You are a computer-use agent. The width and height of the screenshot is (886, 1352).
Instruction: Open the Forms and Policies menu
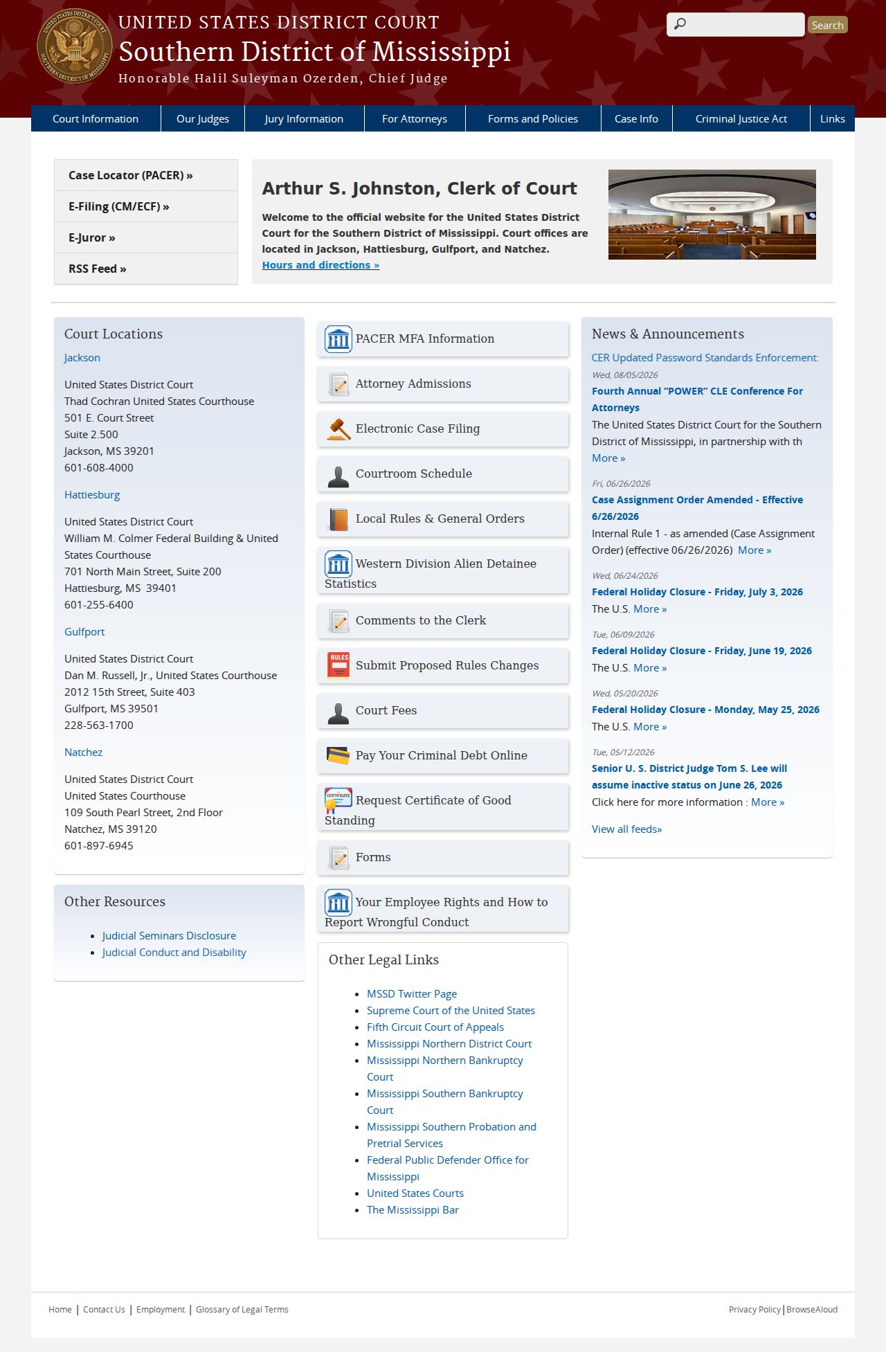[x=533, y=118]
